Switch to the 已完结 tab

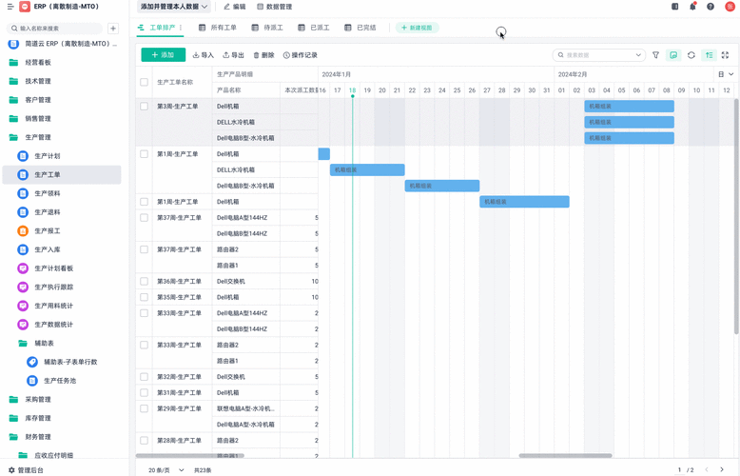point(360,28)
